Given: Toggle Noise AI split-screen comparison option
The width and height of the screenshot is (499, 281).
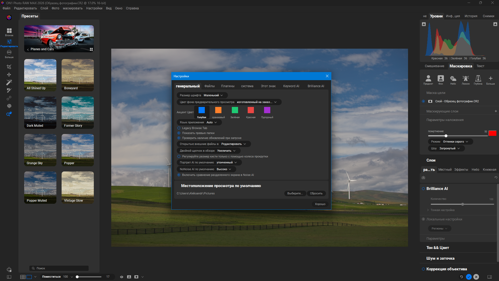Looking at the screenshot, I should point(179,175).
